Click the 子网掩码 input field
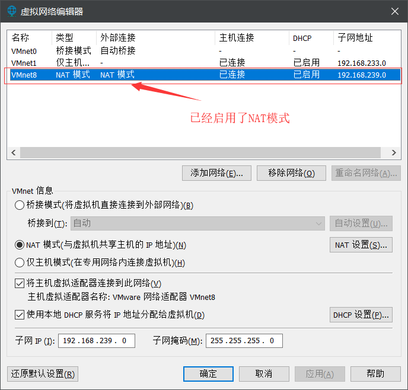Viewport: 408px width, 390px height. pos(244,341)
